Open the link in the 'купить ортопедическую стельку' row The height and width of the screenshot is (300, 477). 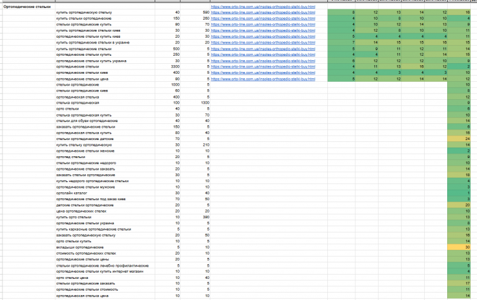(x=263, y=12)
